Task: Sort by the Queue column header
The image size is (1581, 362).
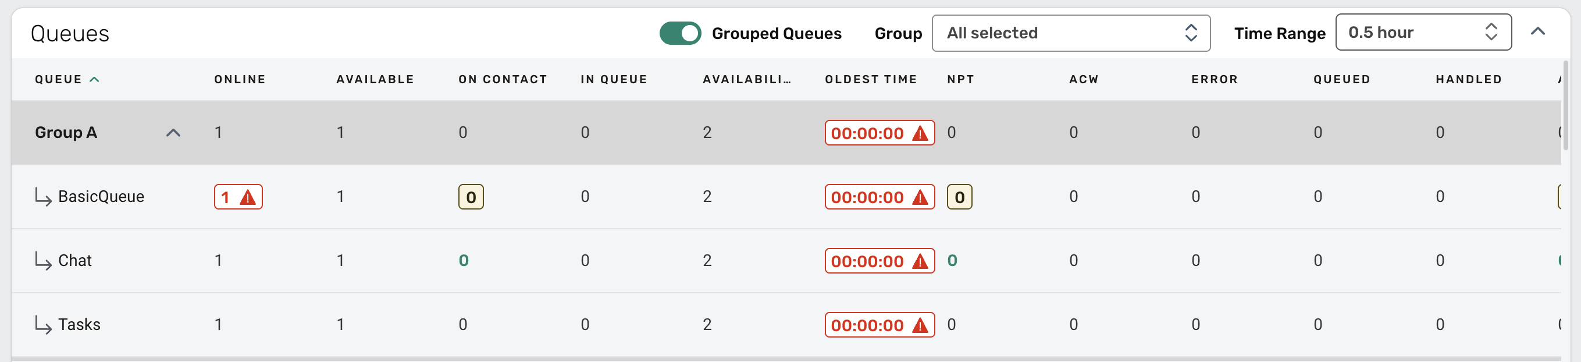Action: 58,79
